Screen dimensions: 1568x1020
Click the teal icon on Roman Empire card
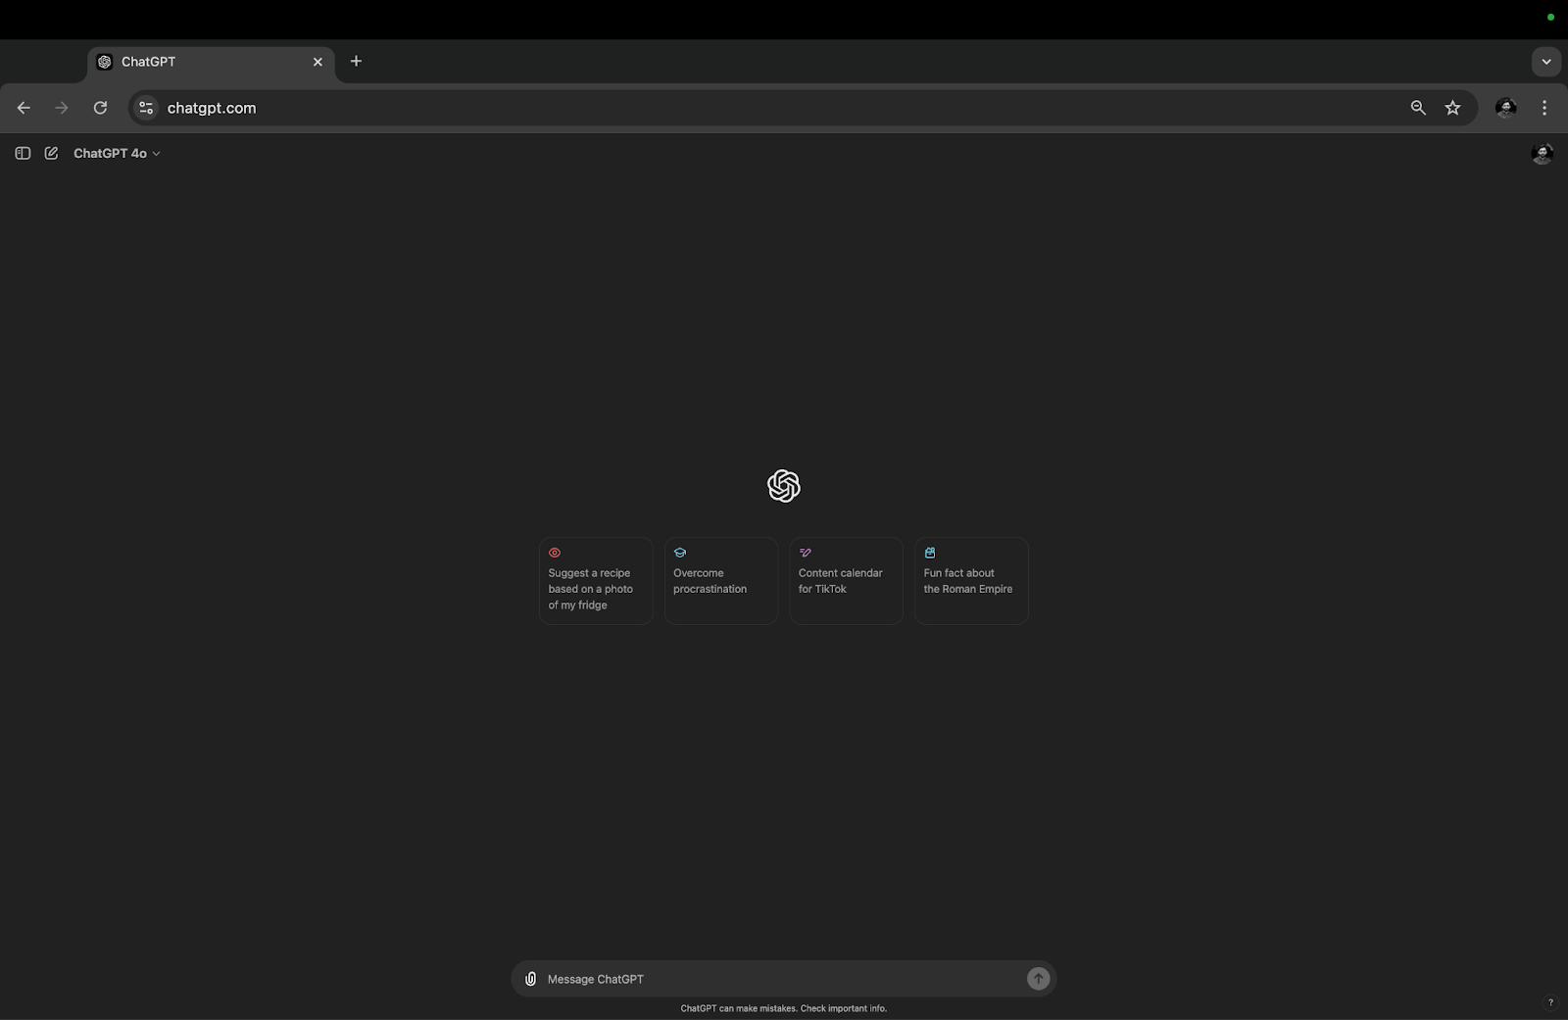point(930,553)
